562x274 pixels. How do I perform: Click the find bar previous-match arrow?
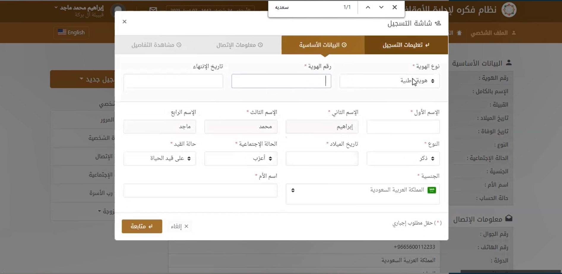pyautogui.click(x=368, y=7)
